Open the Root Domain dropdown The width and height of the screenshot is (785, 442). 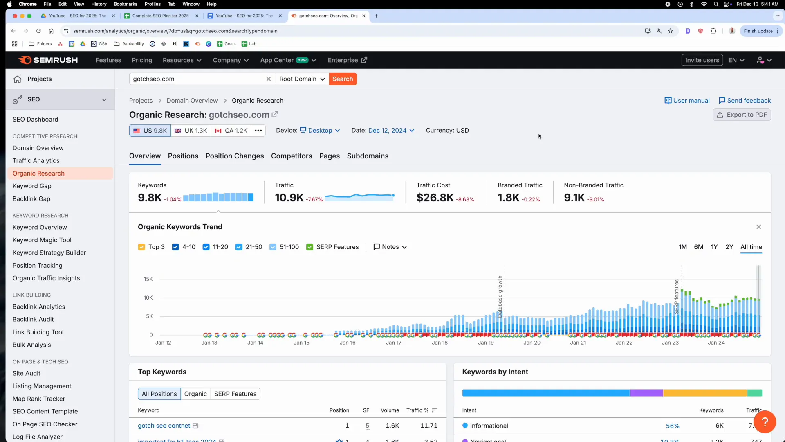(x=302, y=79)
